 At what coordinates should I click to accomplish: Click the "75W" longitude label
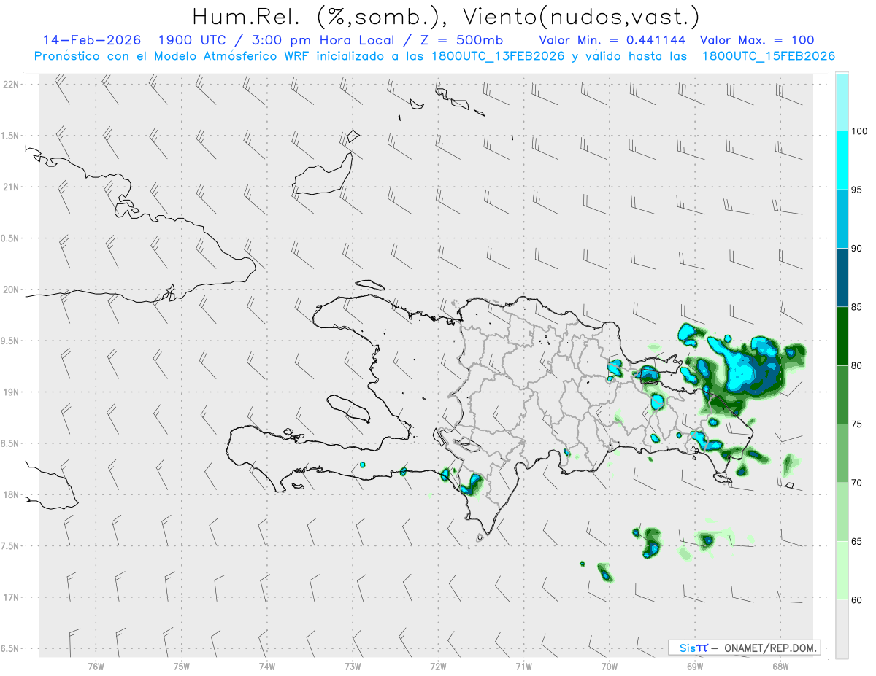click(182, 666)
